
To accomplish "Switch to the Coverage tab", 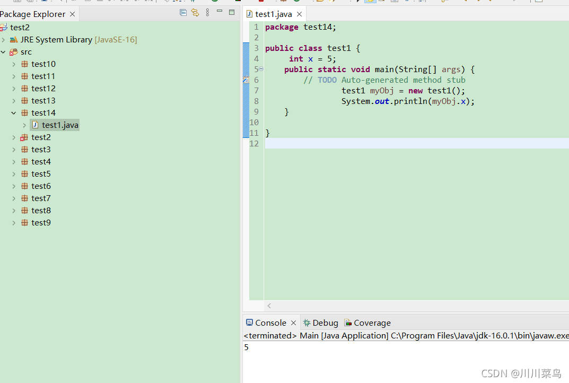I will [x=367, y=323].
